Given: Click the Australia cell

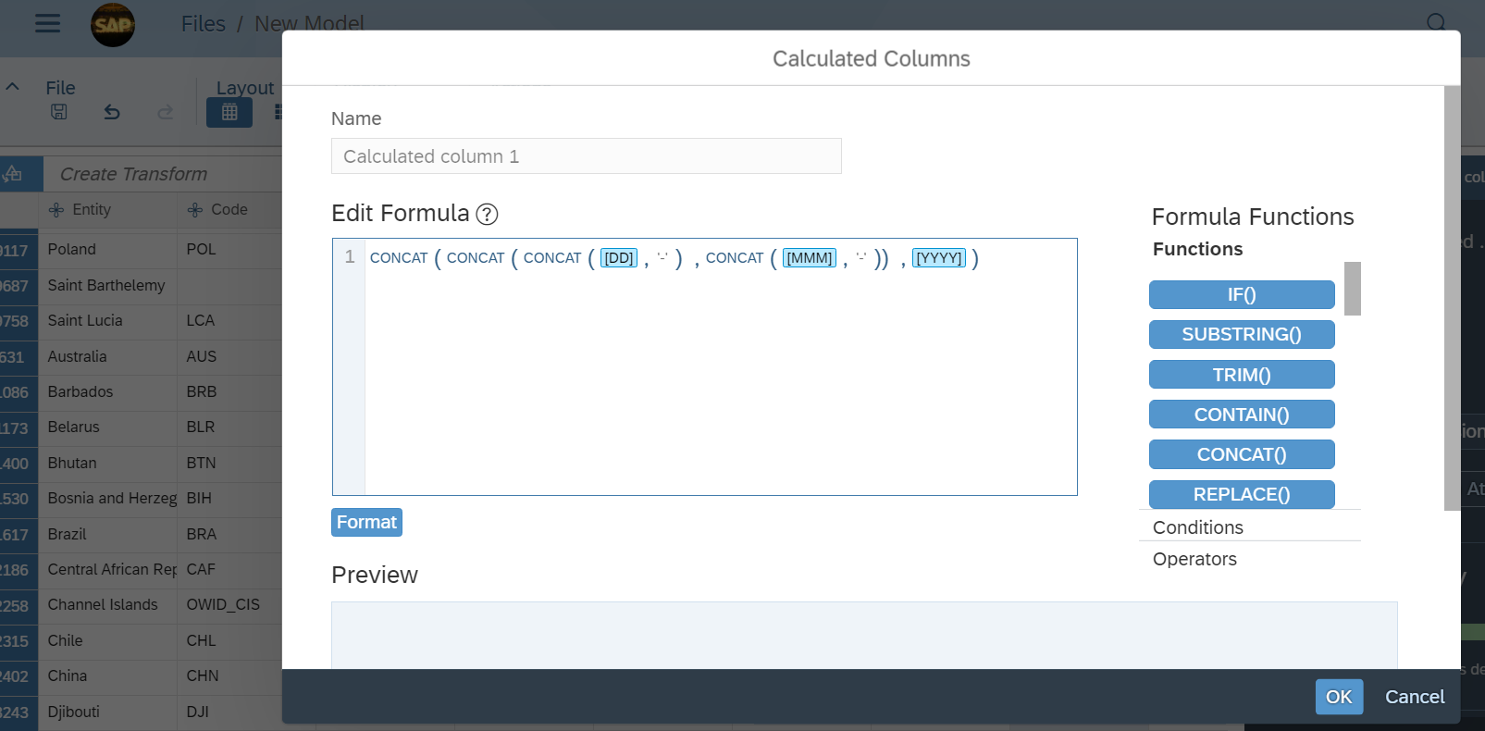Looking at the screenshot, I should (107, 357).
